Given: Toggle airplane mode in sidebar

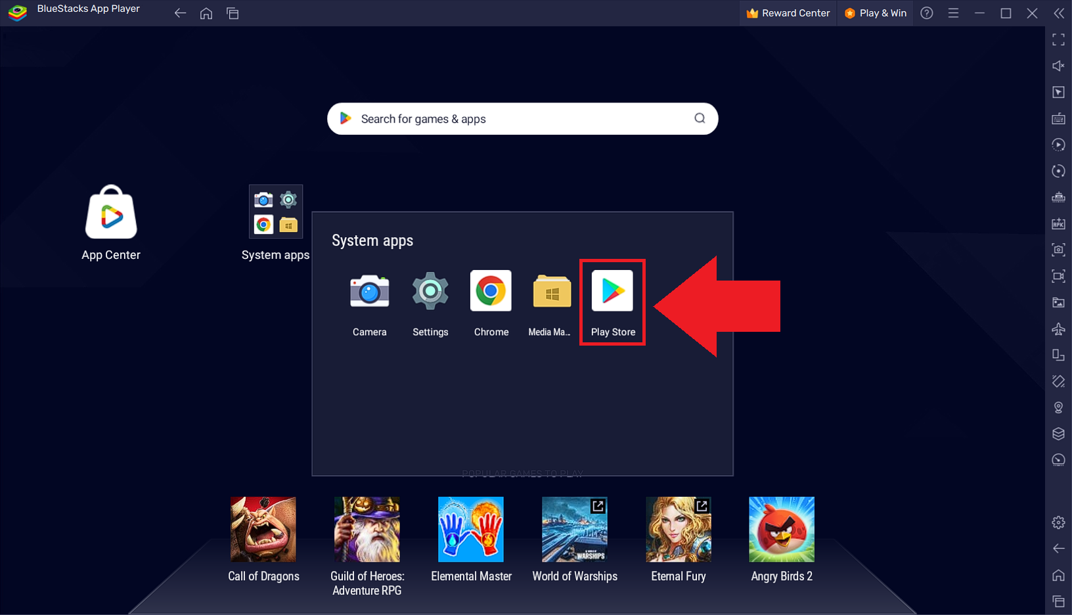Looking at the screenshot, I should 1058,329.
